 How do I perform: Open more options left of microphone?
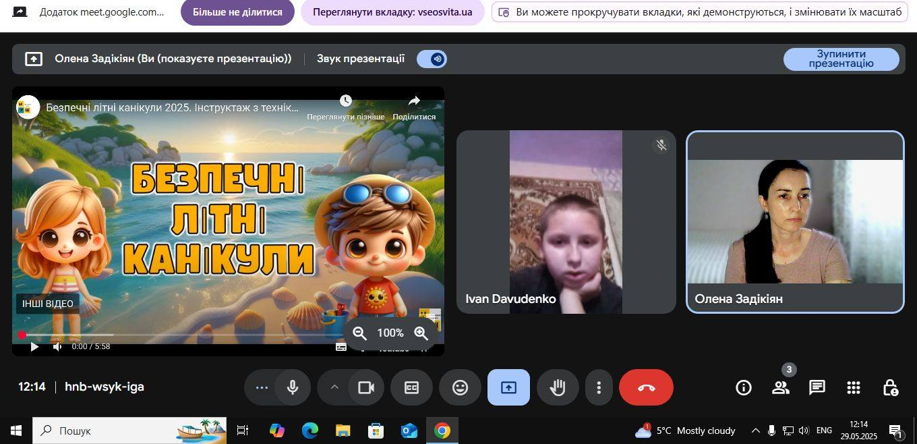262,387
